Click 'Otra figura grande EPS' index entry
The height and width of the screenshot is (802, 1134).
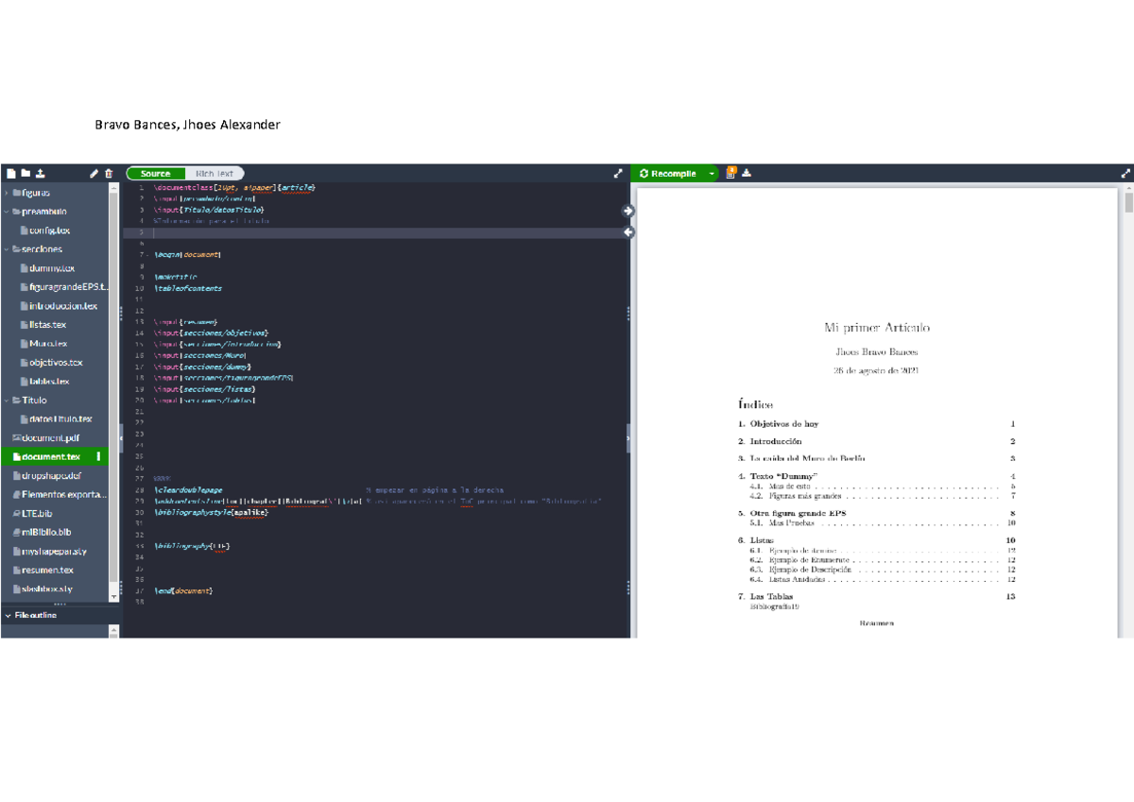tap(799, 513)
